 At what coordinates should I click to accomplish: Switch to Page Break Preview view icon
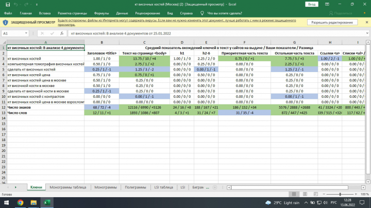click(x=316, y=194)
